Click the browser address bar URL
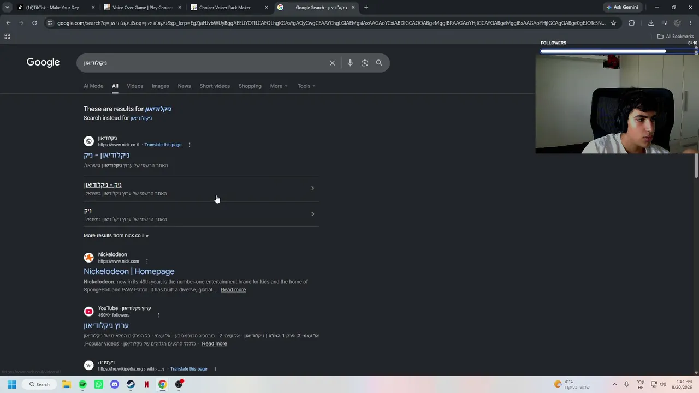699x393 pixels. point(331,23)
